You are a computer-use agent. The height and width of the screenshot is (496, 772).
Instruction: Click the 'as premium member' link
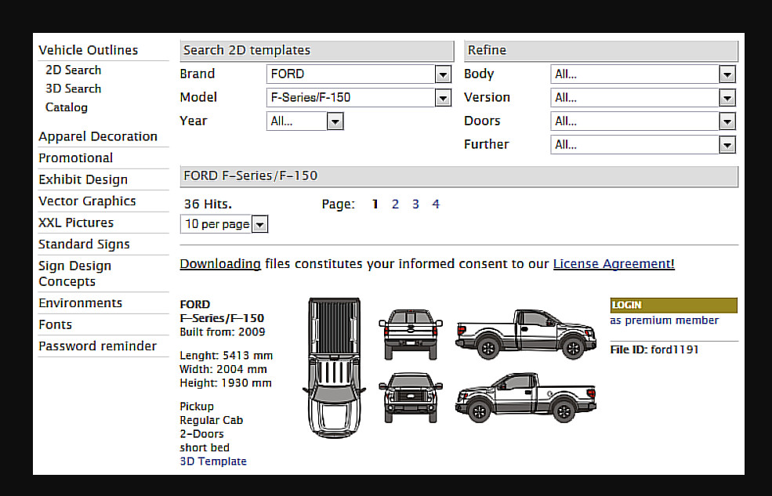(x=664, y=320)
